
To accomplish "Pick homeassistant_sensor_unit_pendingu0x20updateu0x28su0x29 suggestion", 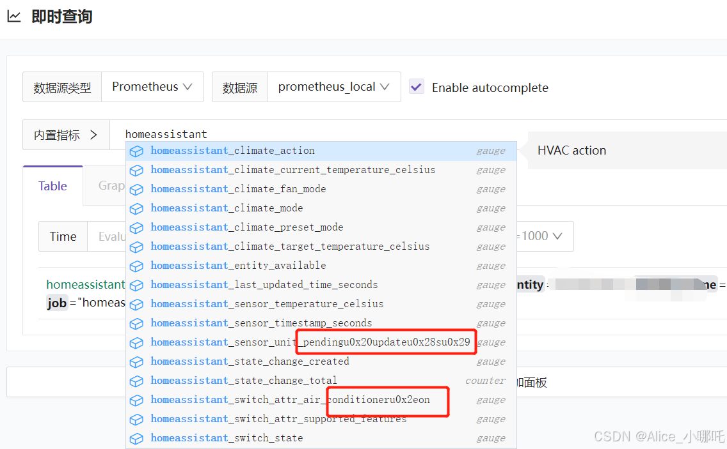I will point(321,342).
